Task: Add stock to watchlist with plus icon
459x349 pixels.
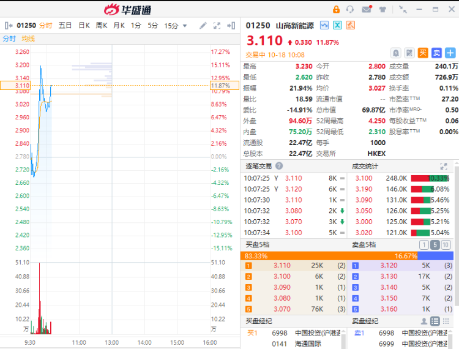Action: click(450, 53)
